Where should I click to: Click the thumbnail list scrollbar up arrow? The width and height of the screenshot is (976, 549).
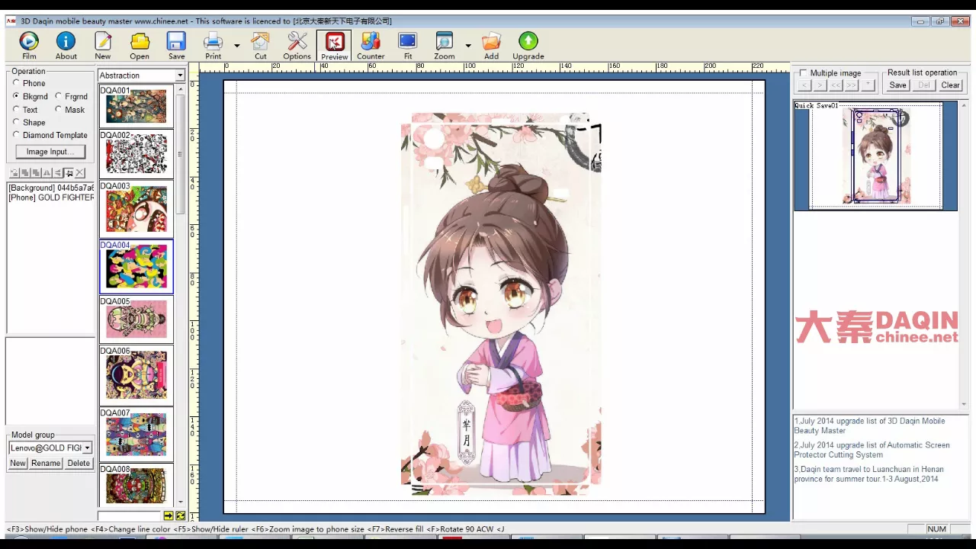(x=181, y=89)
